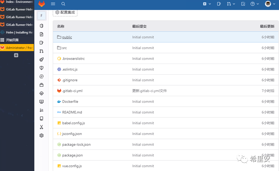Open Merge requests sidebar icon
This screenshot has width=279, height=171.
point(42,51)
